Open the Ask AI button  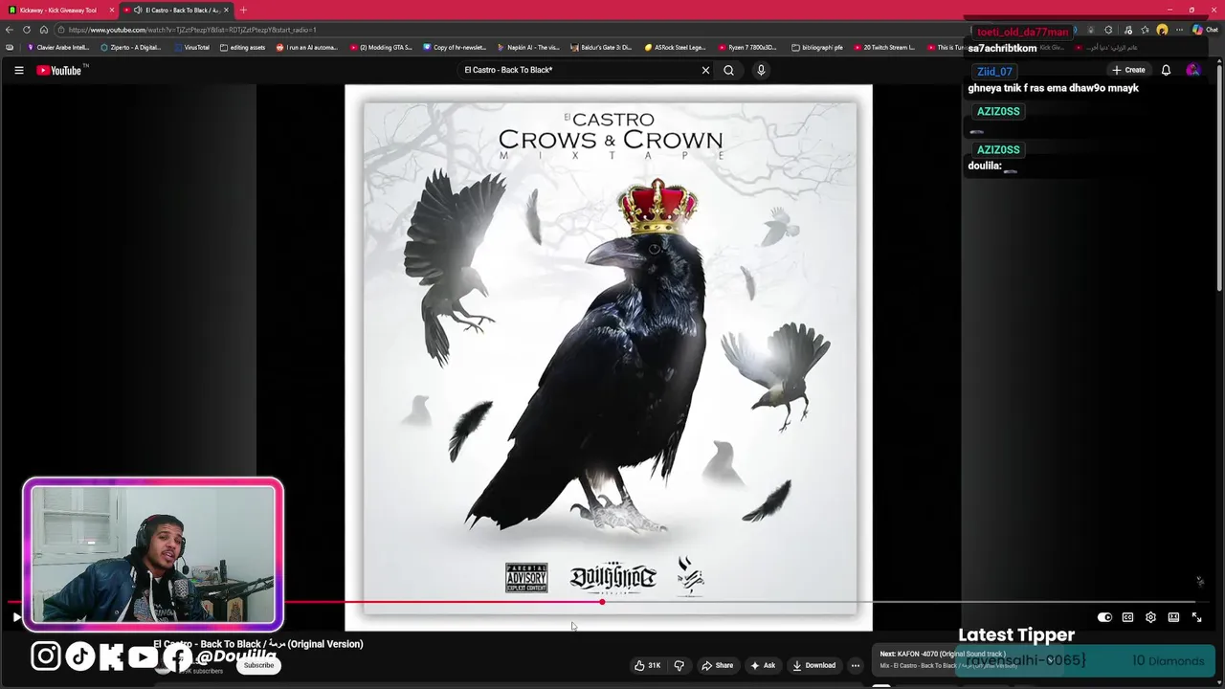763,665
